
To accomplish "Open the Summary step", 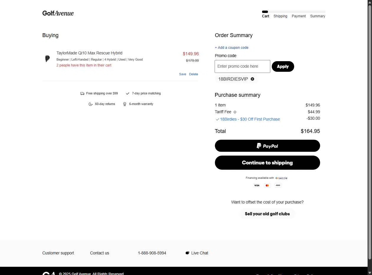I will [317, 16].
